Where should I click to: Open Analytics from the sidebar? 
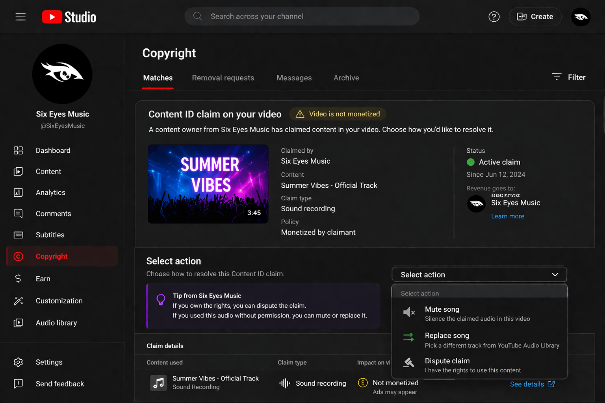[62, 192]
